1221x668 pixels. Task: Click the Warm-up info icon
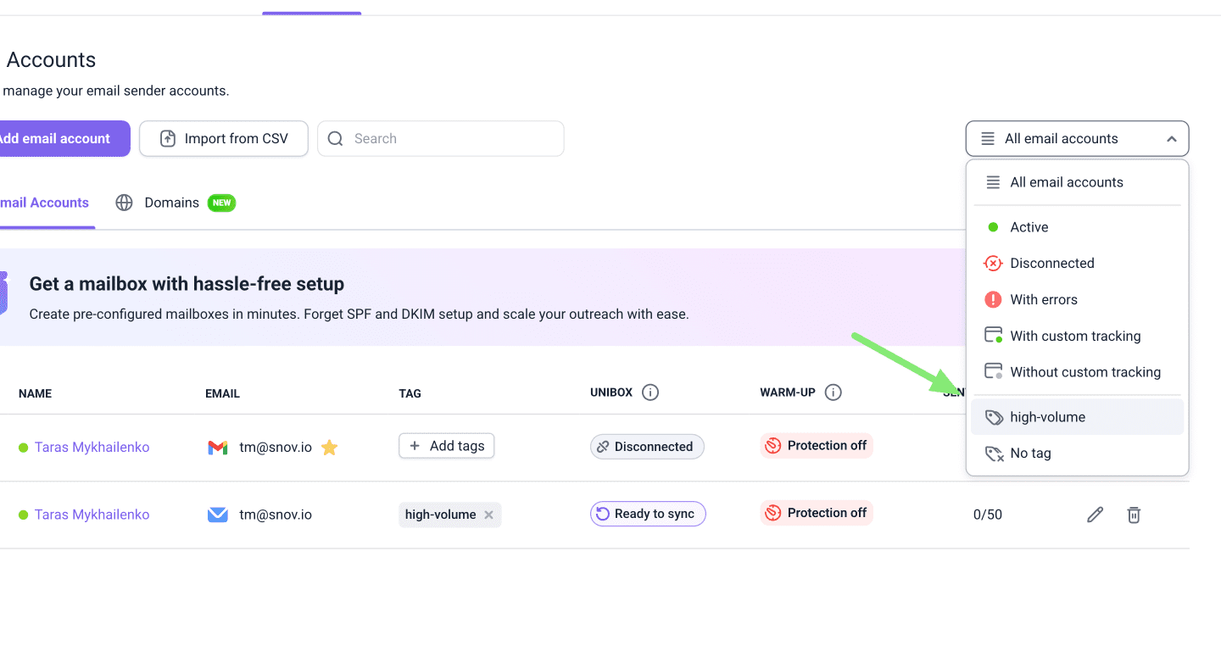pyautogui.click(x=833, y=392)
